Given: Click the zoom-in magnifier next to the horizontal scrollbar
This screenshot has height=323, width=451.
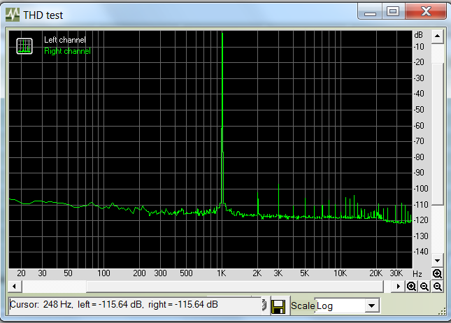Looking at the screenshot, I should [x=411, y=287].
